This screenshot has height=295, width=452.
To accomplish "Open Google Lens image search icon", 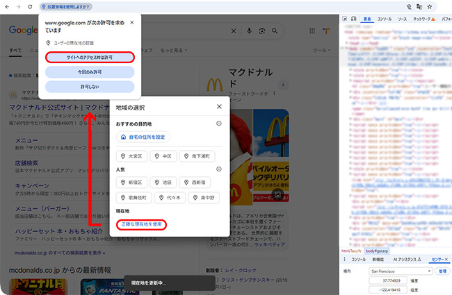I will [x=261, y=31].
